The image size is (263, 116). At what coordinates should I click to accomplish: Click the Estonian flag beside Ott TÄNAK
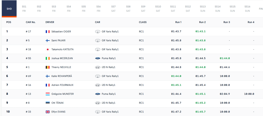pyautogui.click(x=48, y=103)
